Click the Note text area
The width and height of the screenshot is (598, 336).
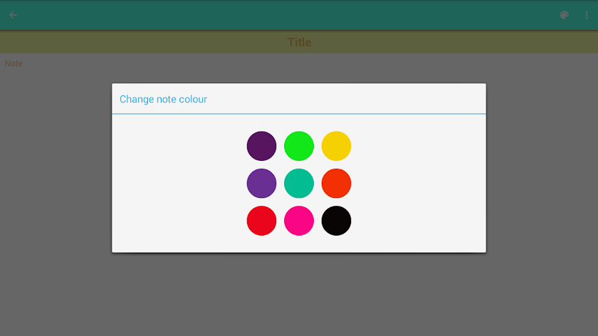[x=299, y=194]
